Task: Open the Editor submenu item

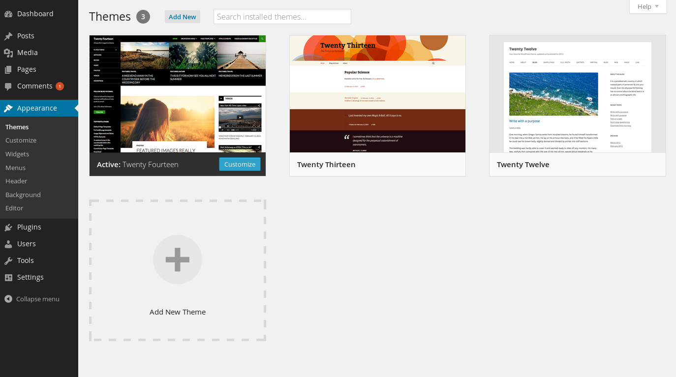Action: (14, 208)
